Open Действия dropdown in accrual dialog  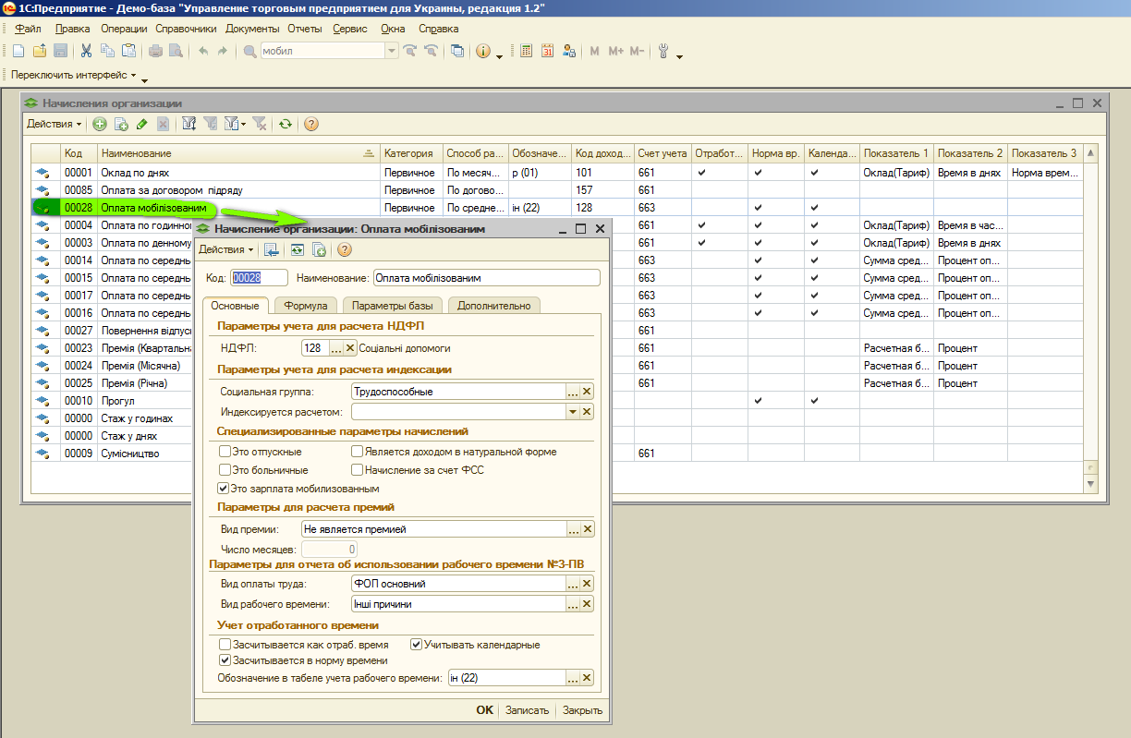pos(226,249)
